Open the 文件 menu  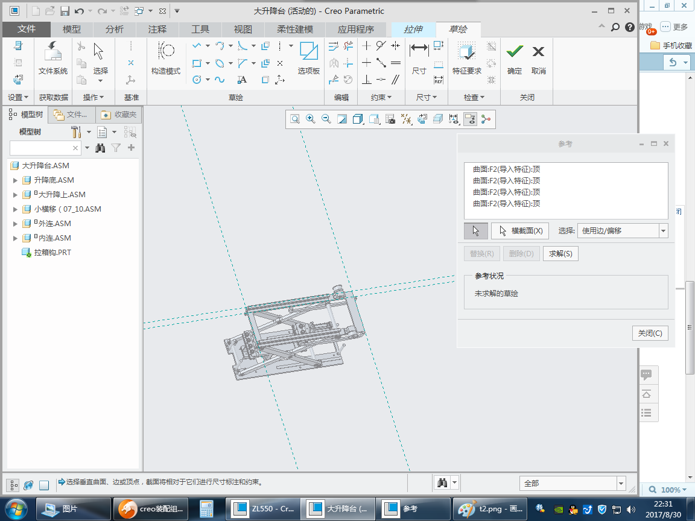click(26, 29)
